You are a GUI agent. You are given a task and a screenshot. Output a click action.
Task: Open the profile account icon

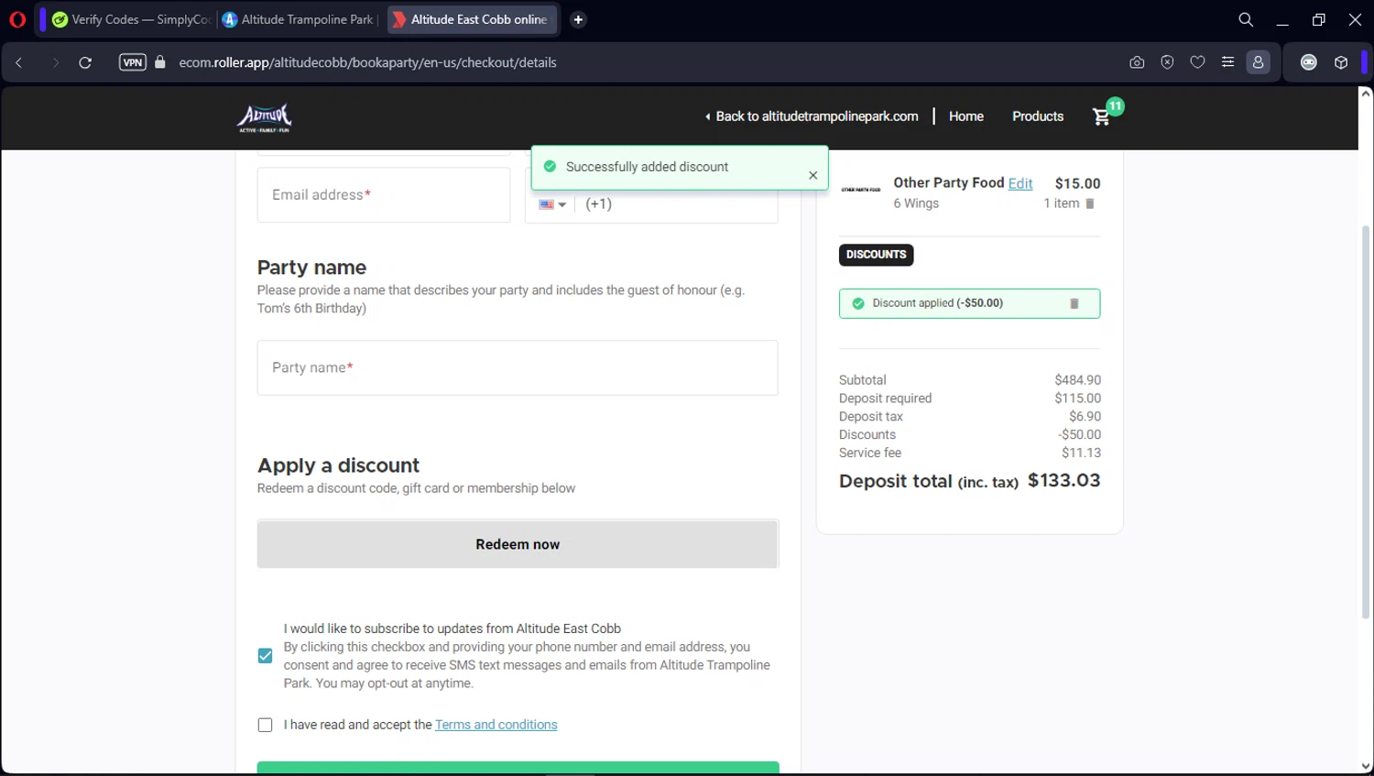click(x=1258, y=62)
